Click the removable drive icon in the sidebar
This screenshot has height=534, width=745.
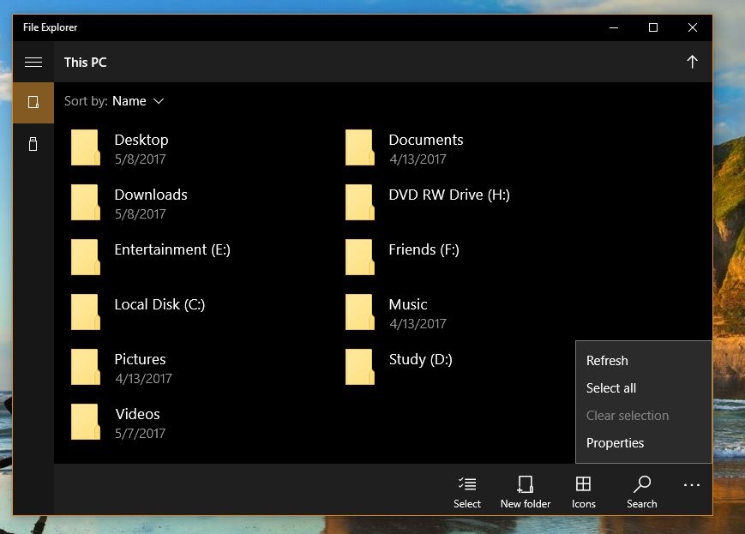pyautogui.click(x=33, y=144)
